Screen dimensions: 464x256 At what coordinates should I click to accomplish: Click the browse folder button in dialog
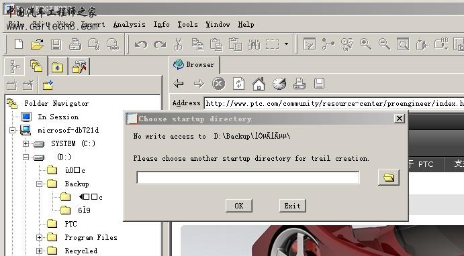[x=389, y=178]
